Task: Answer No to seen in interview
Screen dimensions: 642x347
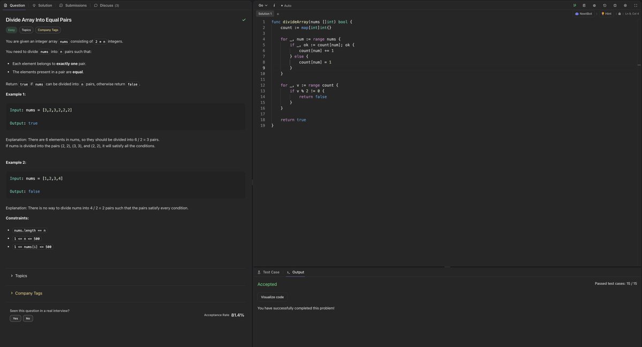Action: 28,318
